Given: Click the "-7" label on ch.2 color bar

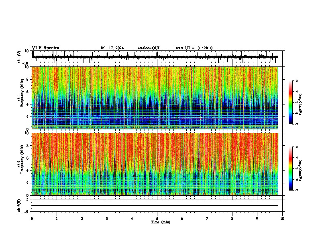Looking at the screenshot, I should (x=296, y=190).
